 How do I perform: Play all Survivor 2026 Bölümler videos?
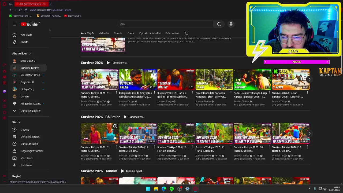coord(134,117)
